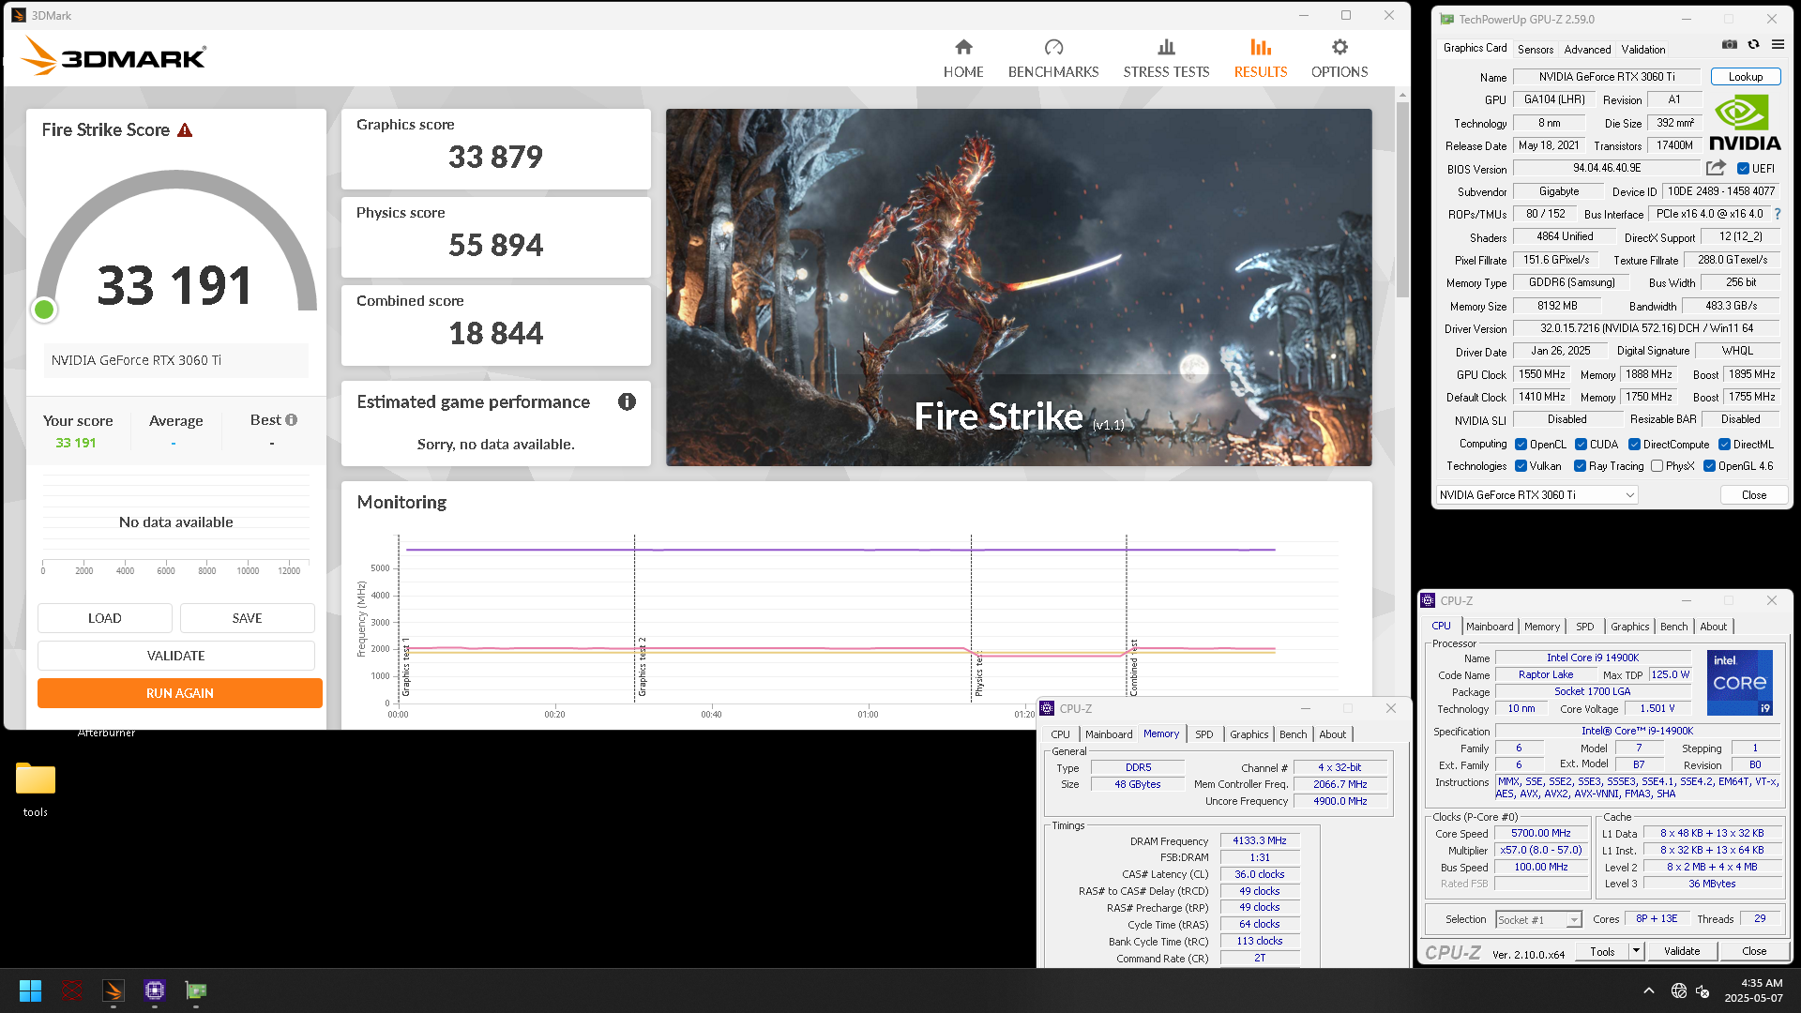Take GPU-Z screenshot with camera icon

point(1730,44)
